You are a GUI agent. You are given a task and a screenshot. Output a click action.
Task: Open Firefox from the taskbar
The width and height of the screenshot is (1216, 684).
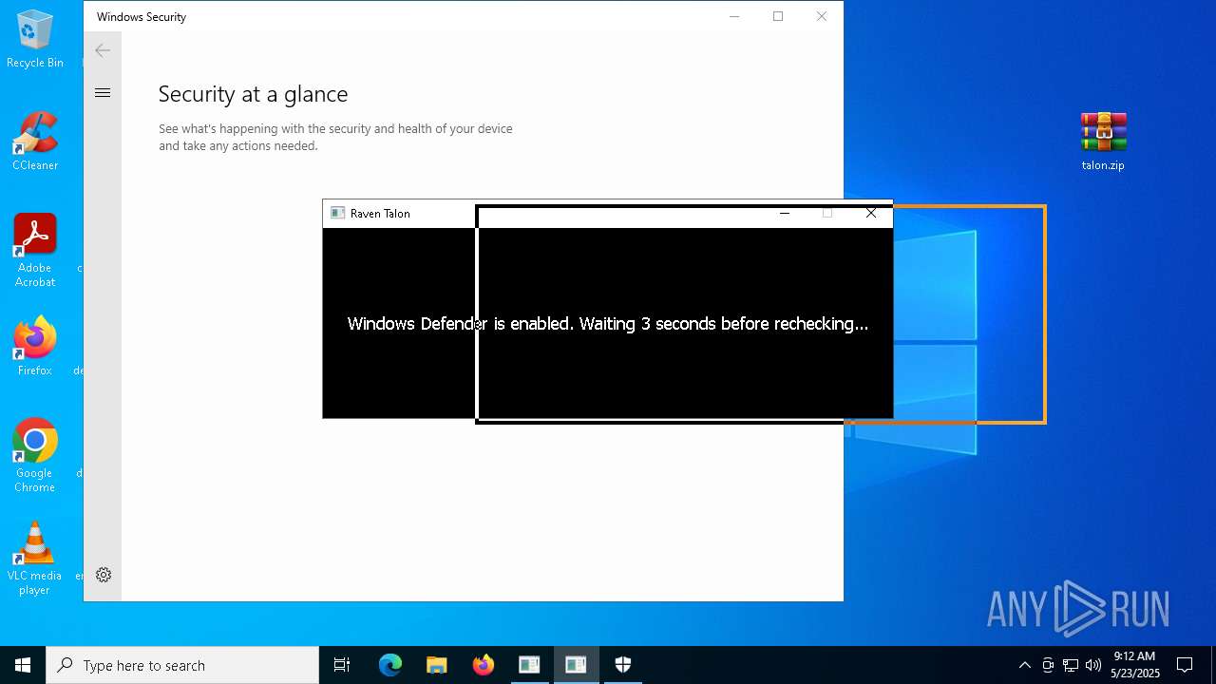484,665
